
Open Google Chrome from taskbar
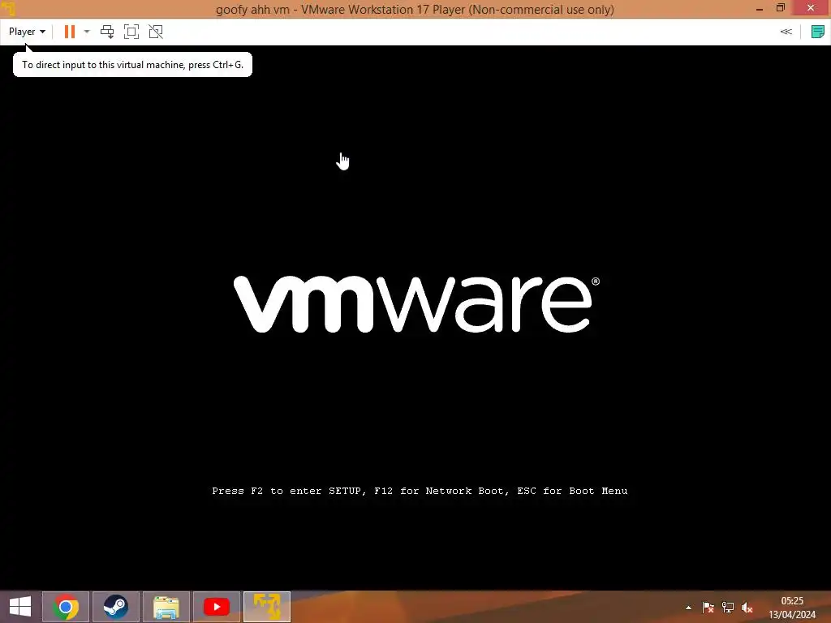[x=66, y=607]
